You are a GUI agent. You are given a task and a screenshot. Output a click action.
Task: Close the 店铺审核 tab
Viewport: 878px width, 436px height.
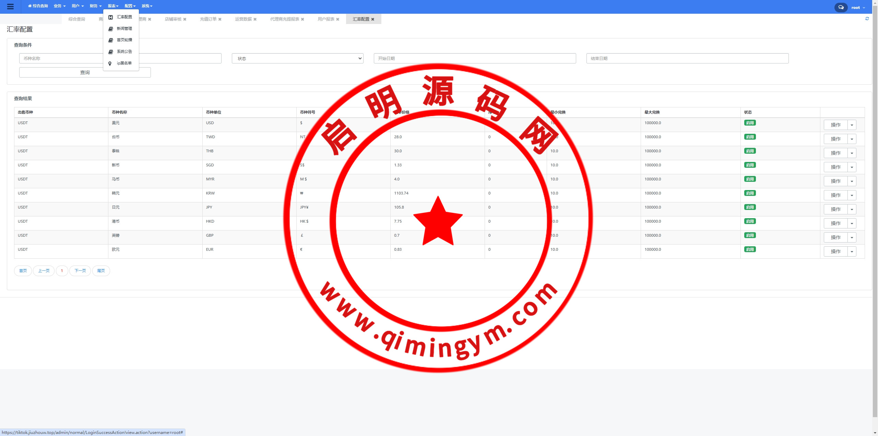[185, 19]
